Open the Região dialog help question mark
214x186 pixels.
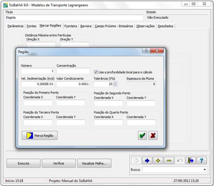(146, 50)
